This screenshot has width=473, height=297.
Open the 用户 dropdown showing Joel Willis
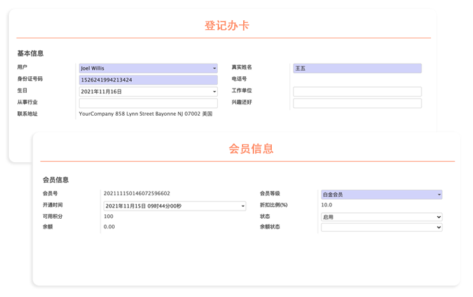coord(148,68)
